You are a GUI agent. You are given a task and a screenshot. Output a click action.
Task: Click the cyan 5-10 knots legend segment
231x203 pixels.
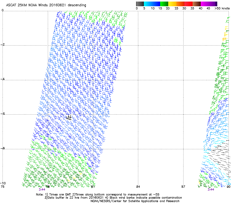148,4
